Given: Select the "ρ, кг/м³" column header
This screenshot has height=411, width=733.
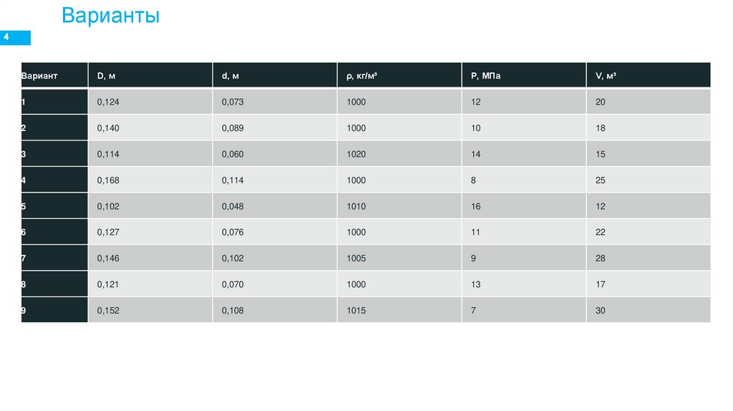Looking at the screenshot, I should click(x=361, y=75).
